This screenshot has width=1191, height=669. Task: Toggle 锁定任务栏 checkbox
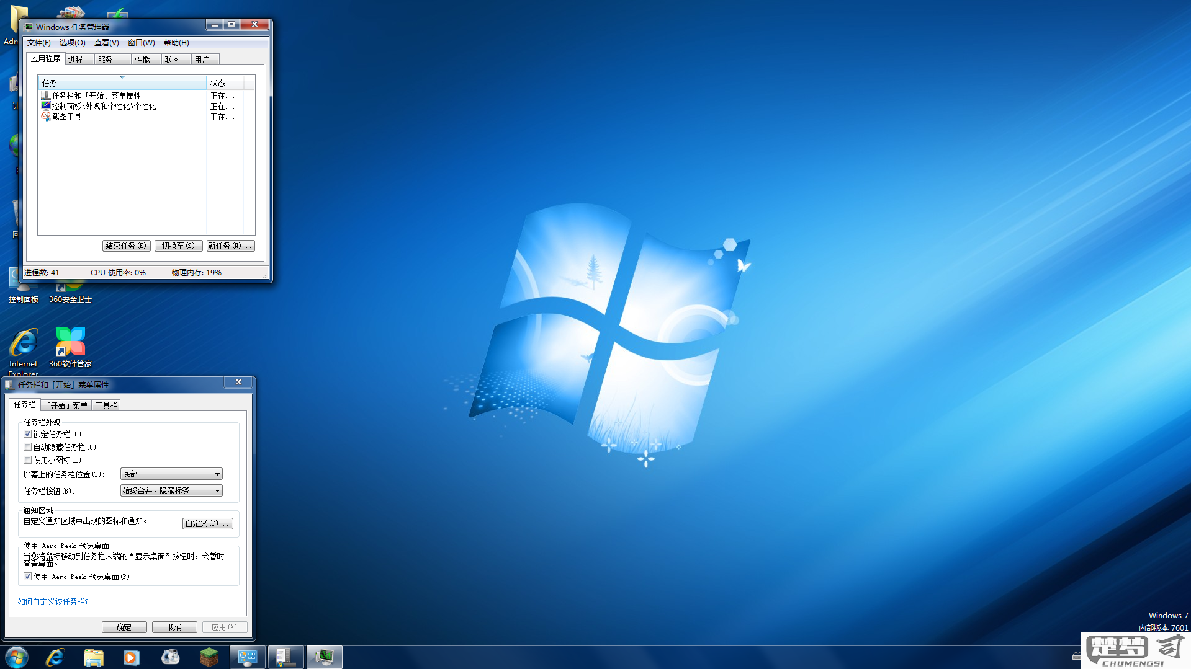click(27, 434)
